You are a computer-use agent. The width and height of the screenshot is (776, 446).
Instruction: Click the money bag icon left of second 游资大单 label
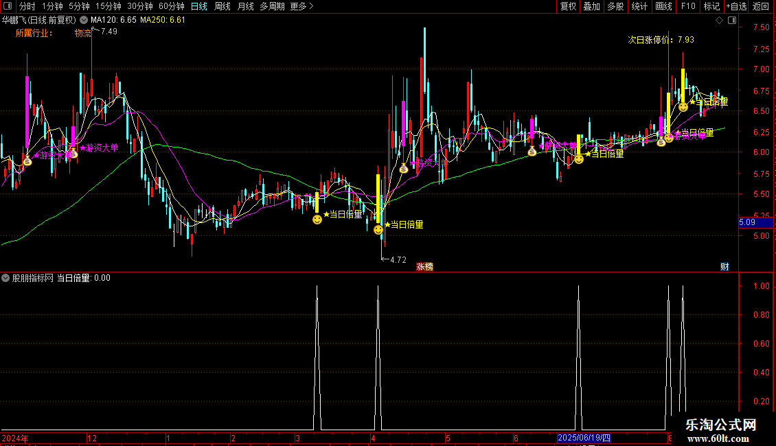click(x=73, y=153)
